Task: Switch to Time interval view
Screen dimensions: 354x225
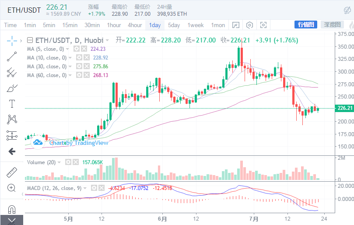Action: pyautogui.click(x=11, y=25)
